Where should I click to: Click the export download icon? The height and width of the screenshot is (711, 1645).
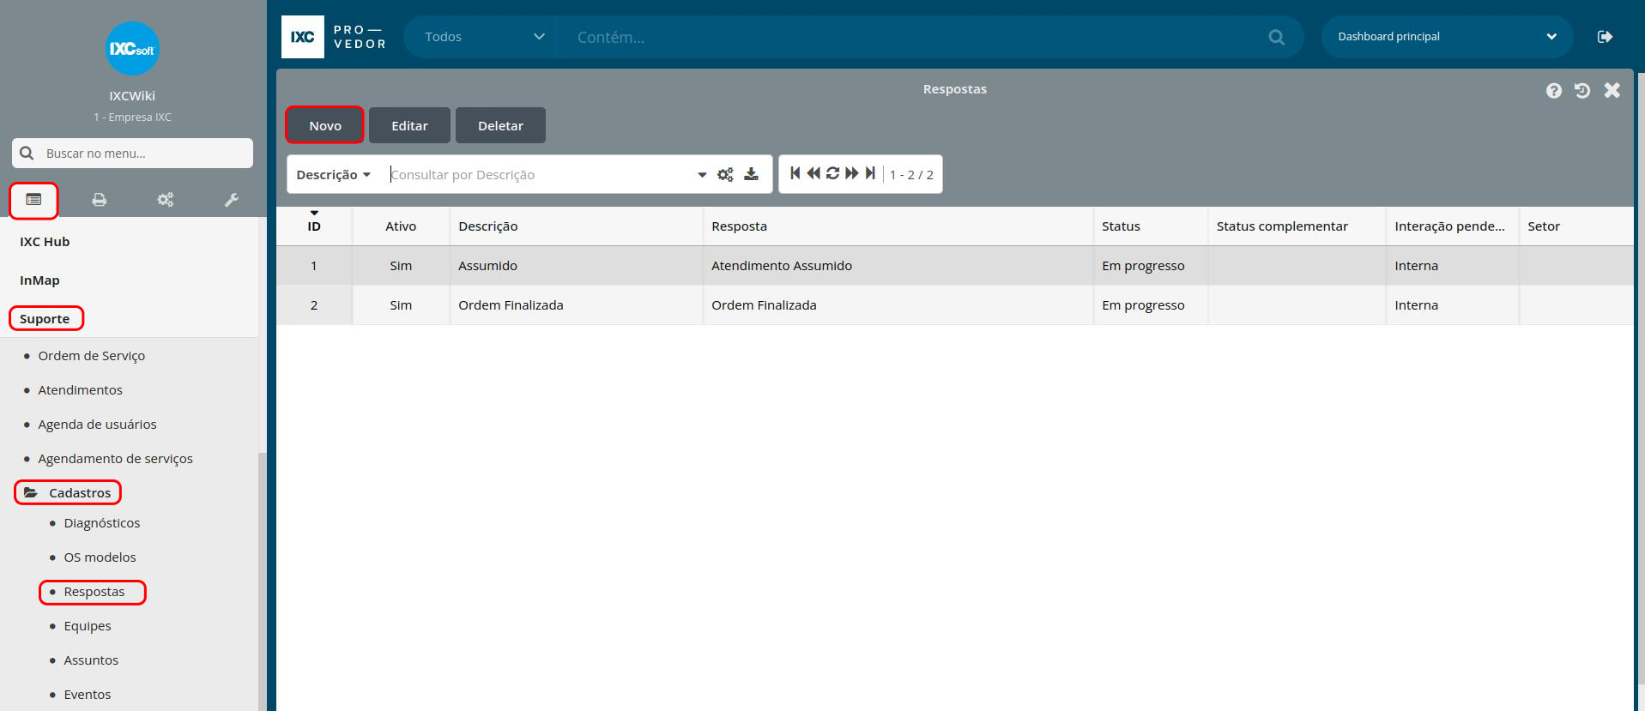751,174
